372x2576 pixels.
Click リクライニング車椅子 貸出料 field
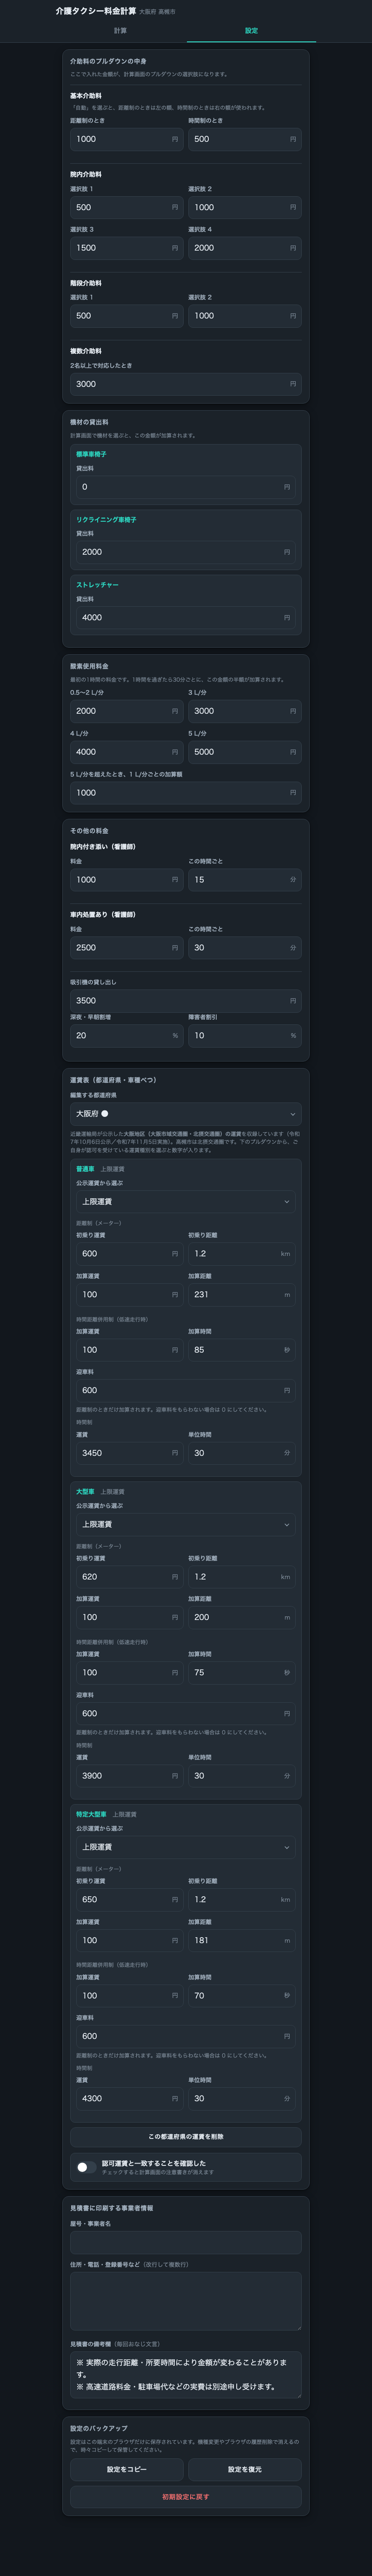pos(186,552)
